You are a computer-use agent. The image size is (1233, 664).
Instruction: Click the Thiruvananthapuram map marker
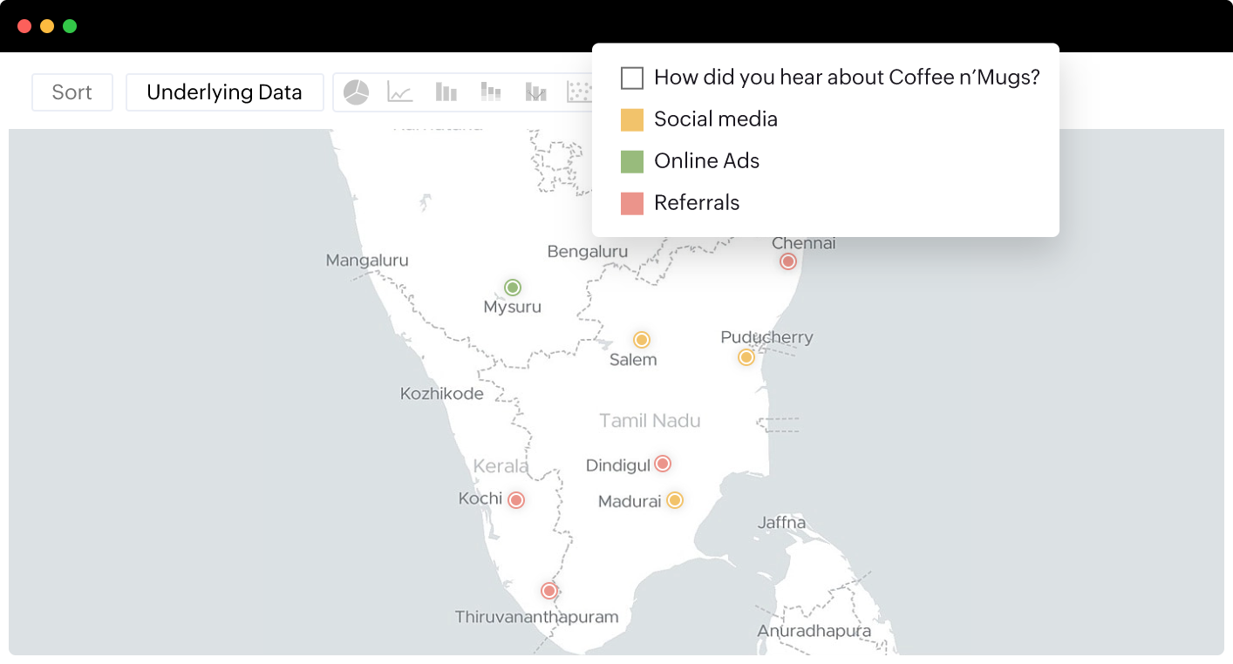click(548, 591)
